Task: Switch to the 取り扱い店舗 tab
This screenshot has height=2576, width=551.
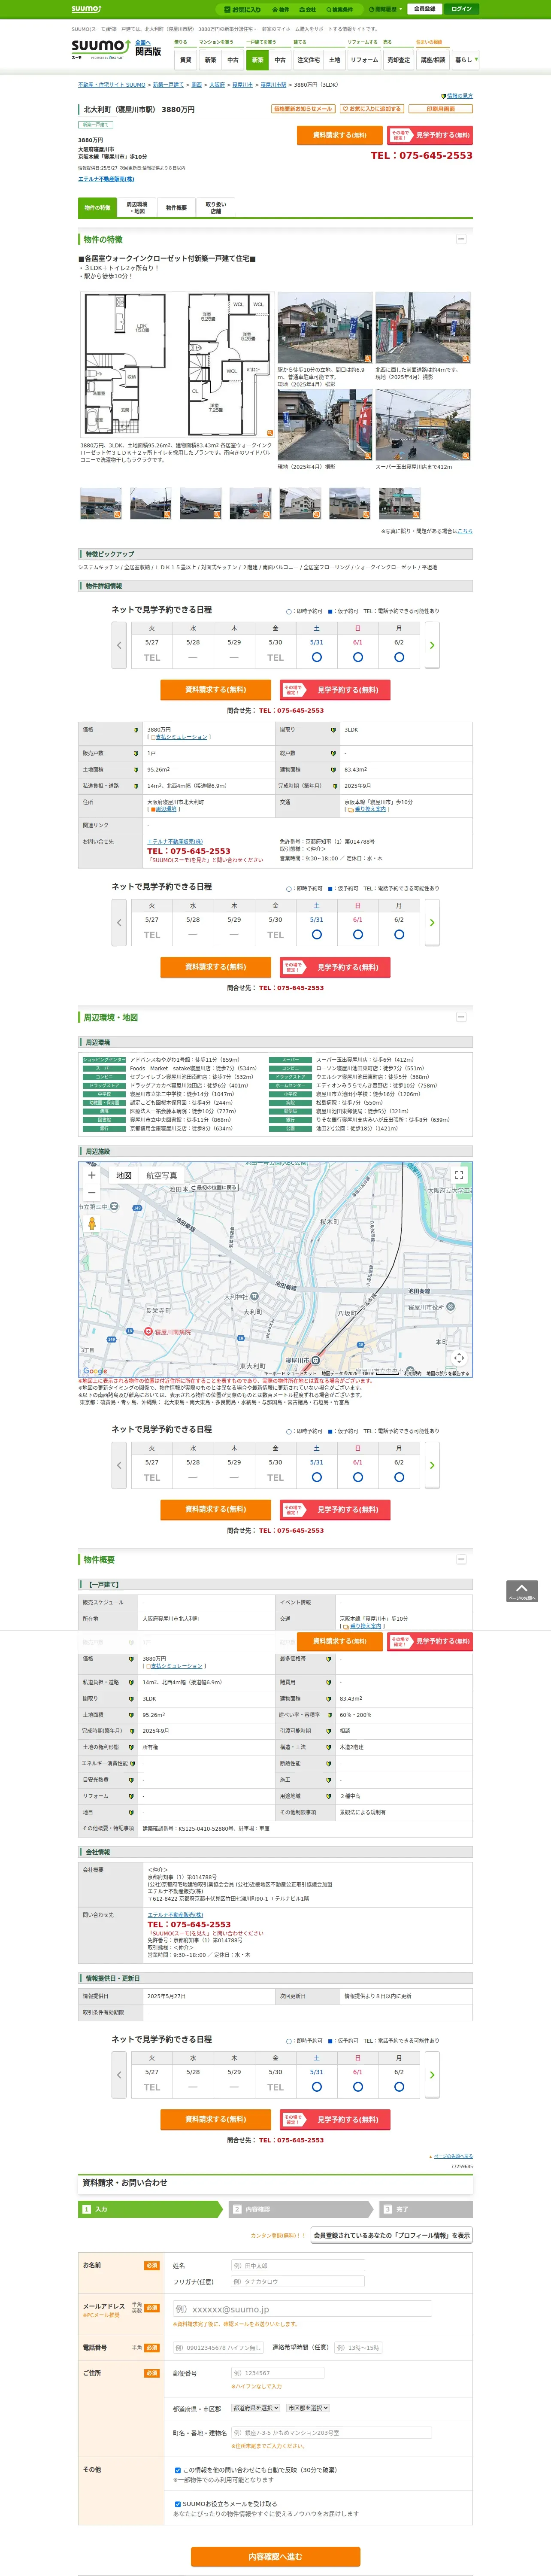Action: coord(216,208)
